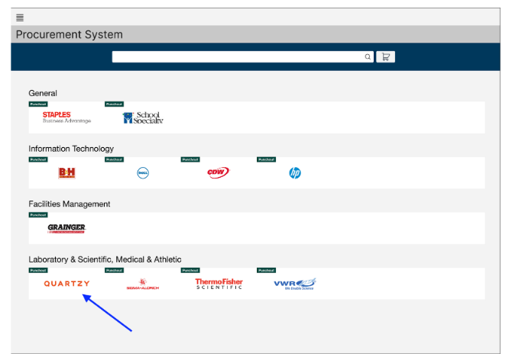Click the General section heading
Viewport: 509px width, 360px height.
[43, 93]
